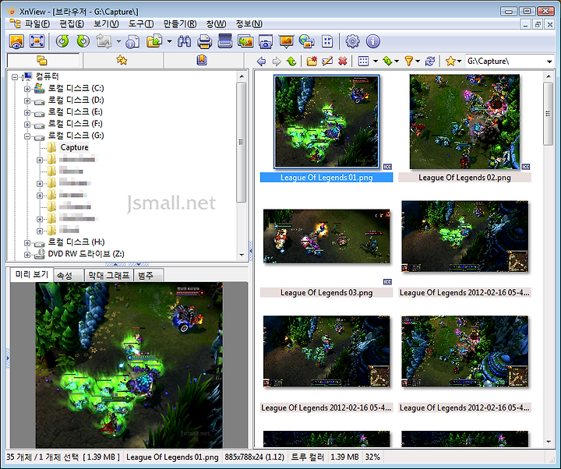Click the rename pencil icon
Image resolution: width=561 pixels, height=469 pixels.
(327, 62)
